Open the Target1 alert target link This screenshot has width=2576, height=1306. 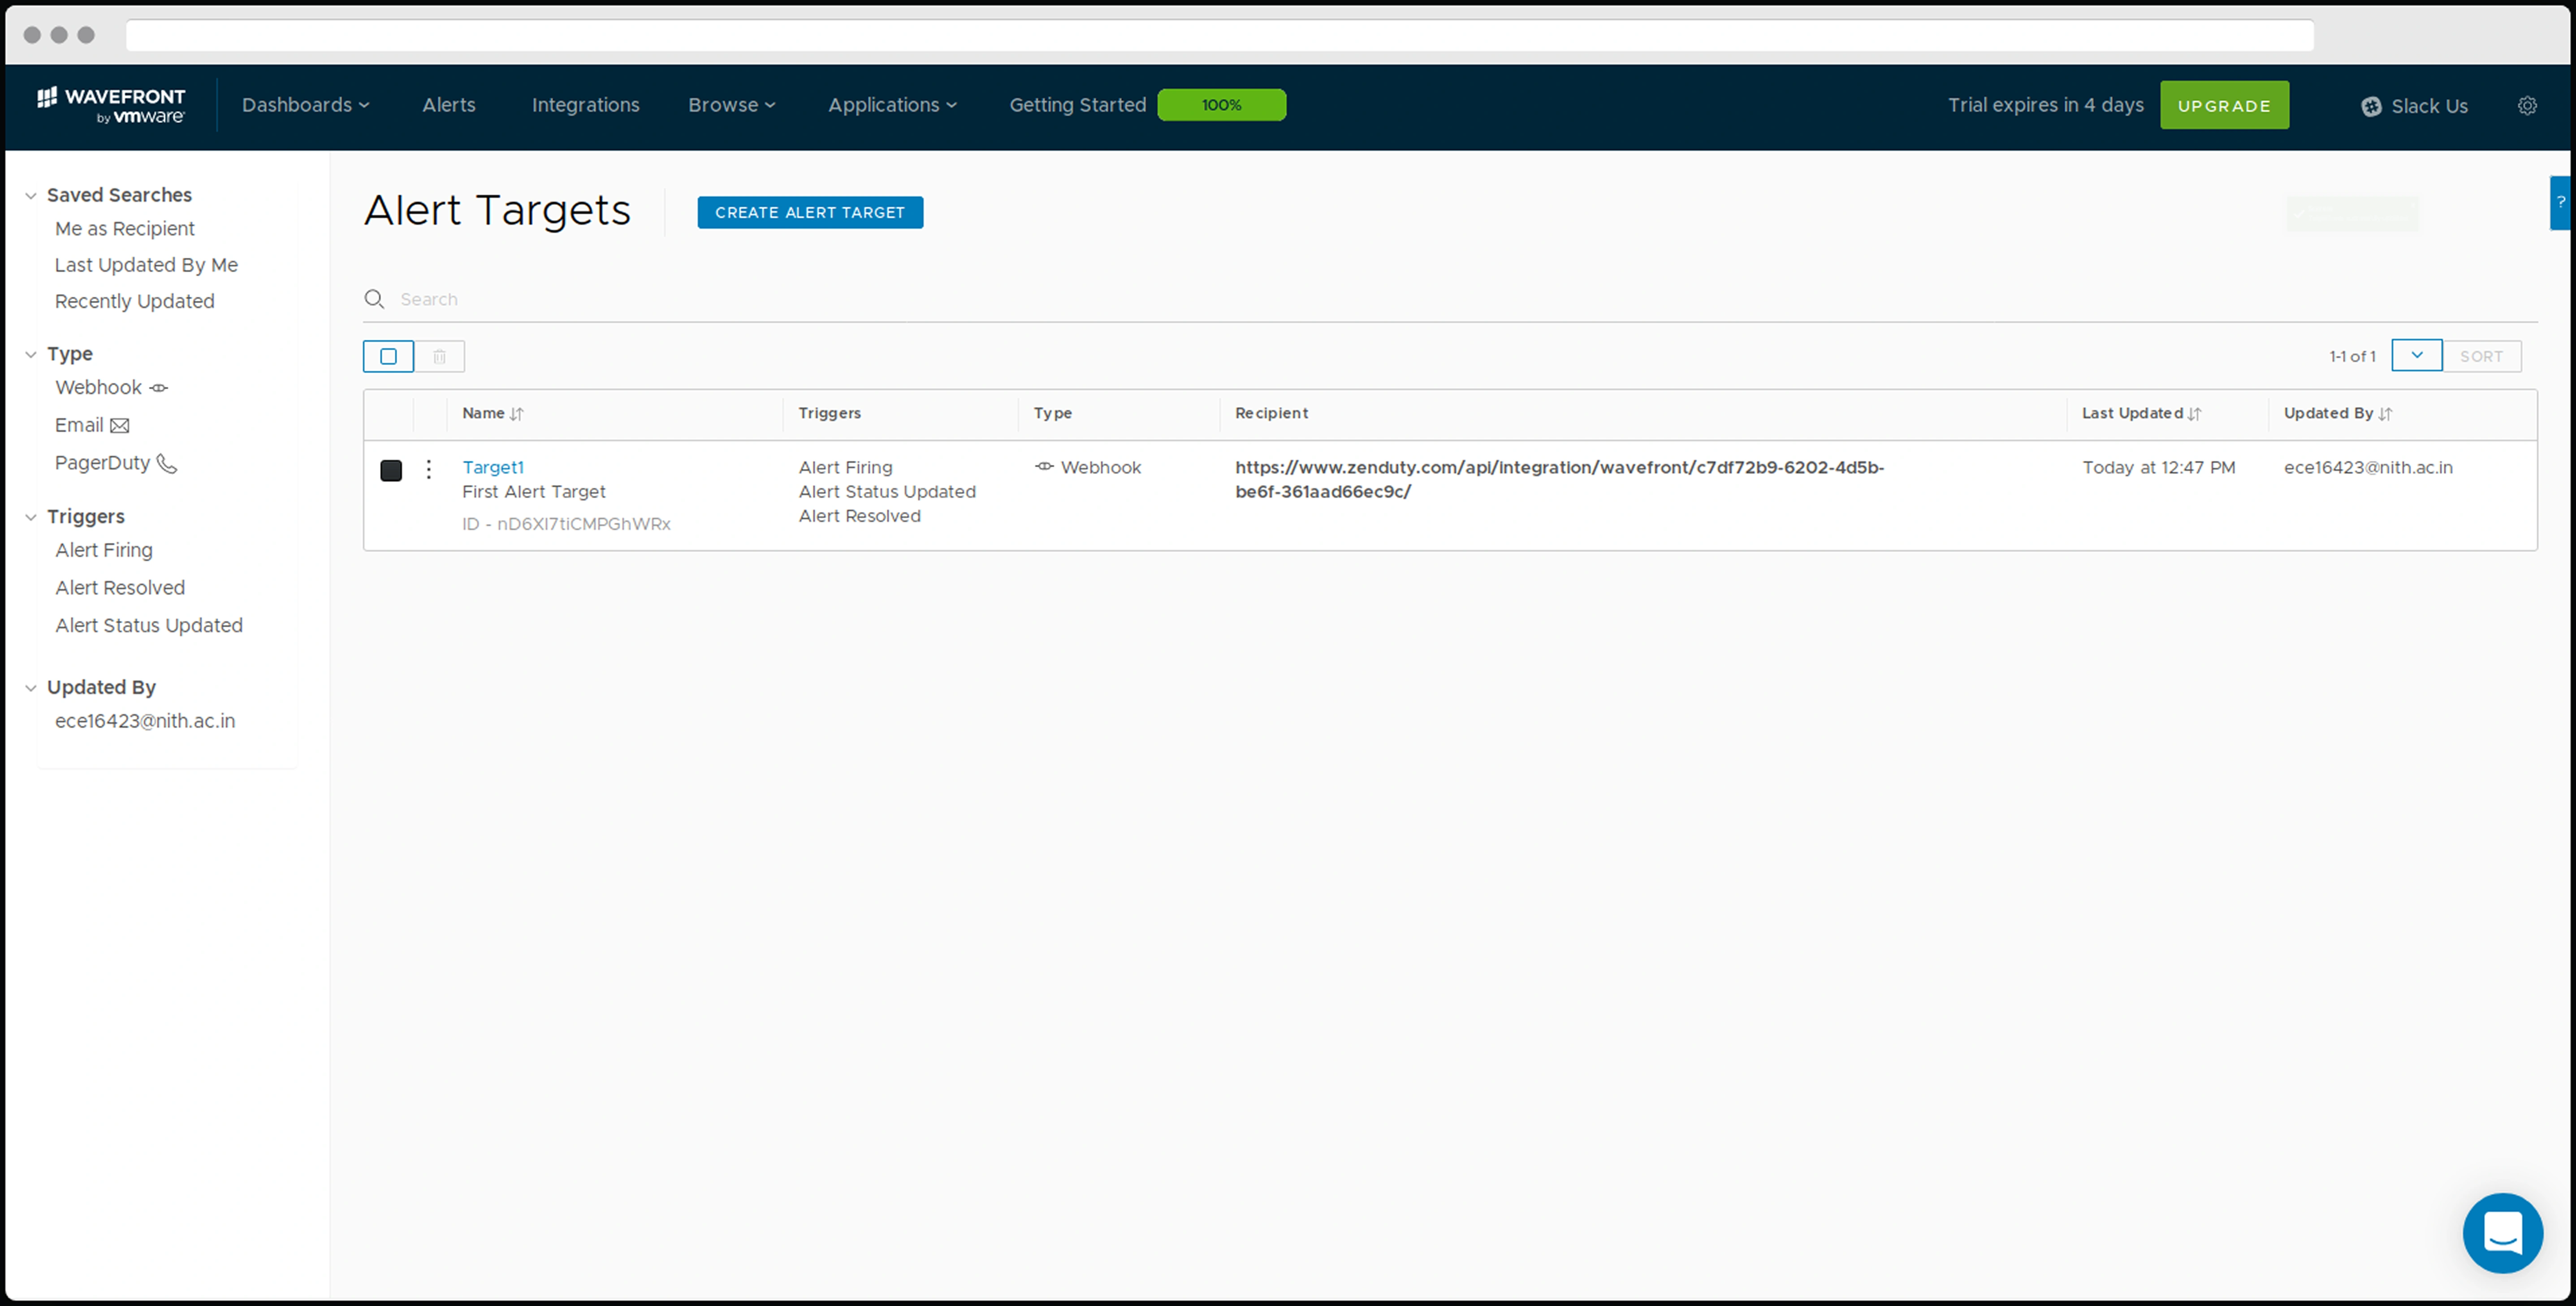click(x=492, y=467)
